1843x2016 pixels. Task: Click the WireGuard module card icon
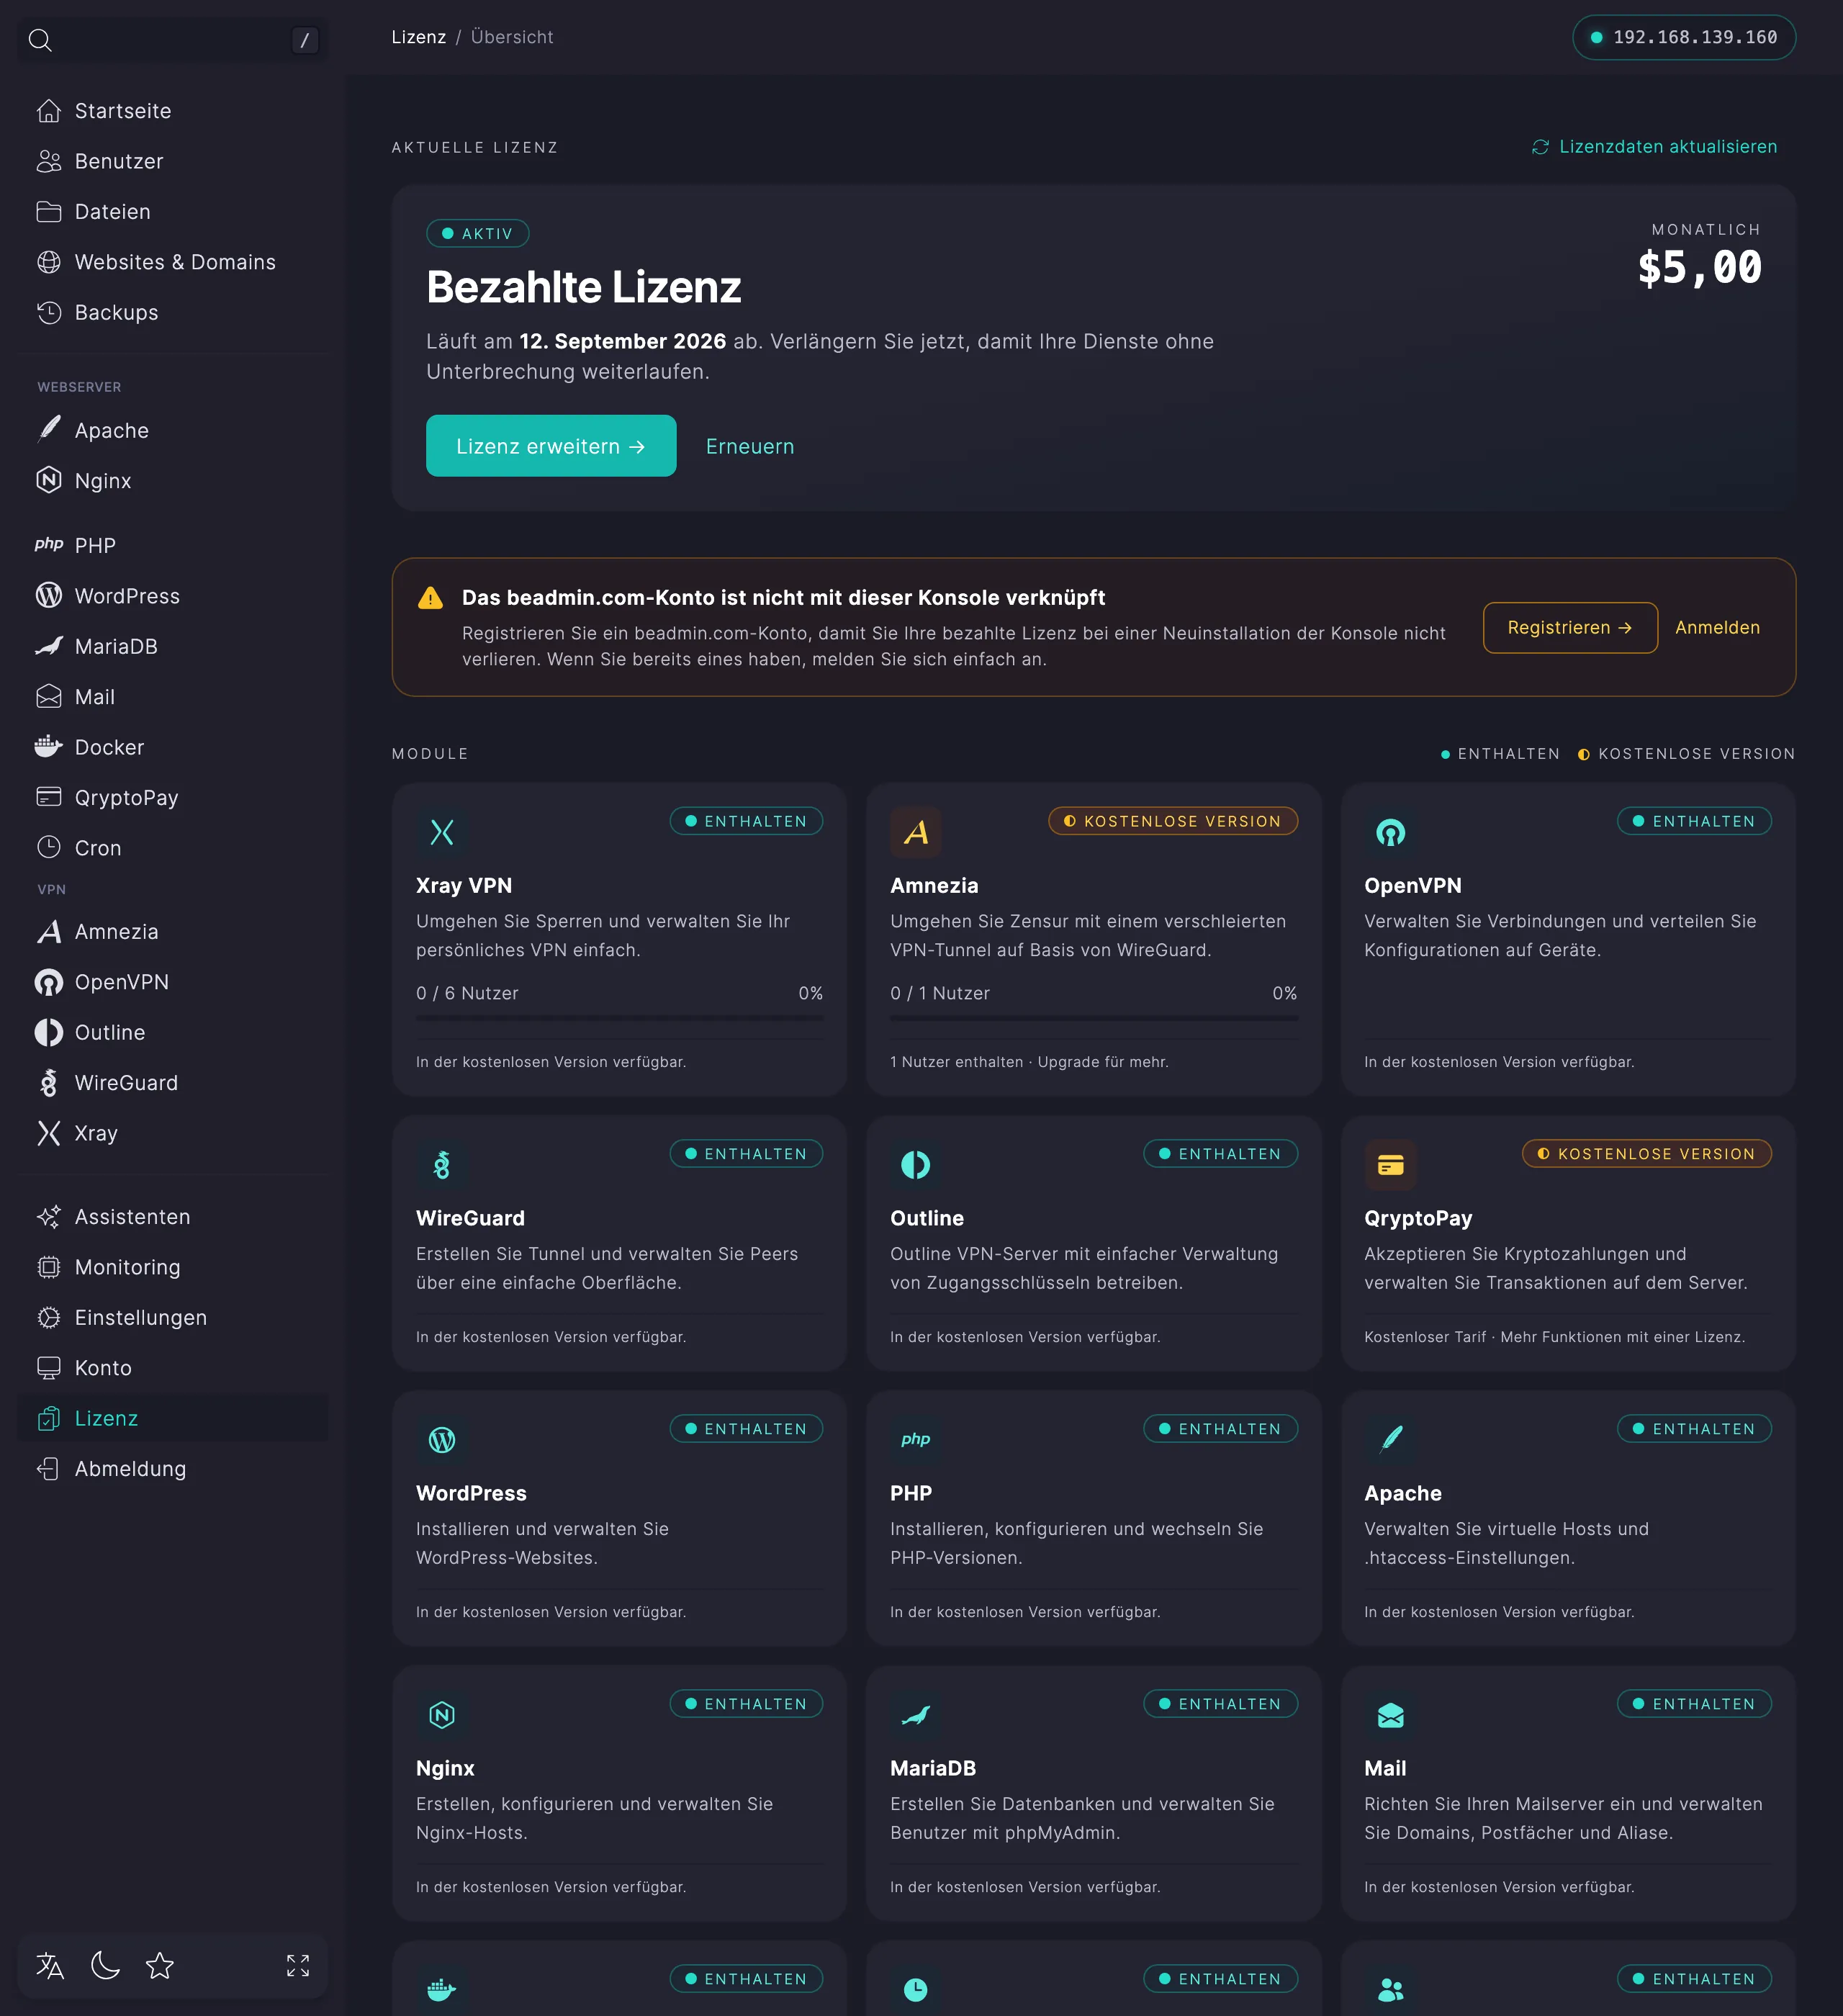pyautogui.click(x=442, y=1165)
